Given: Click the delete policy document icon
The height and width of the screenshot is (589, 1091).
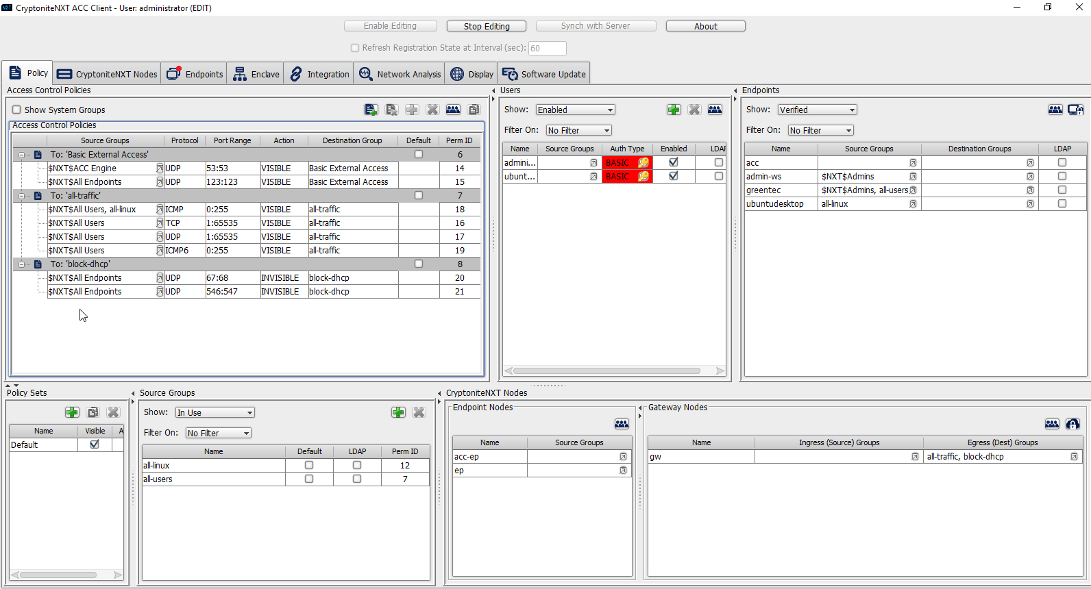Looking at the screenshot, I should coord(391,110).
